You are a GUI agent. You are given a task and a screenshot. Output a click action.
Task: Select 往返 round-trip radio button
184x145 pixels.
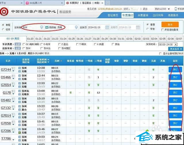pos(3,29)
